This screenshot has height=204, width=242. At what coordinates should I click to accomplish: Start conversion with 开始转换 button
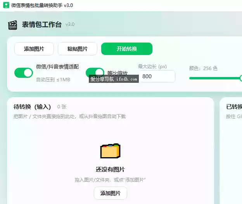pos(127,49)
